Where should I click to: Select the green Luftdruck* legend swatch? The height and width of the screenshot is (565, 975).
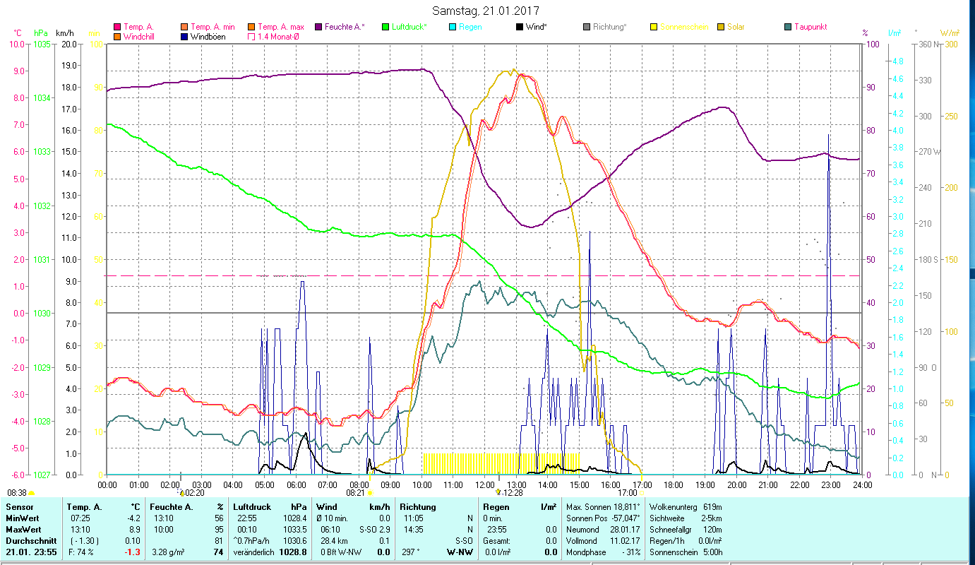click(x=385, y=27)
